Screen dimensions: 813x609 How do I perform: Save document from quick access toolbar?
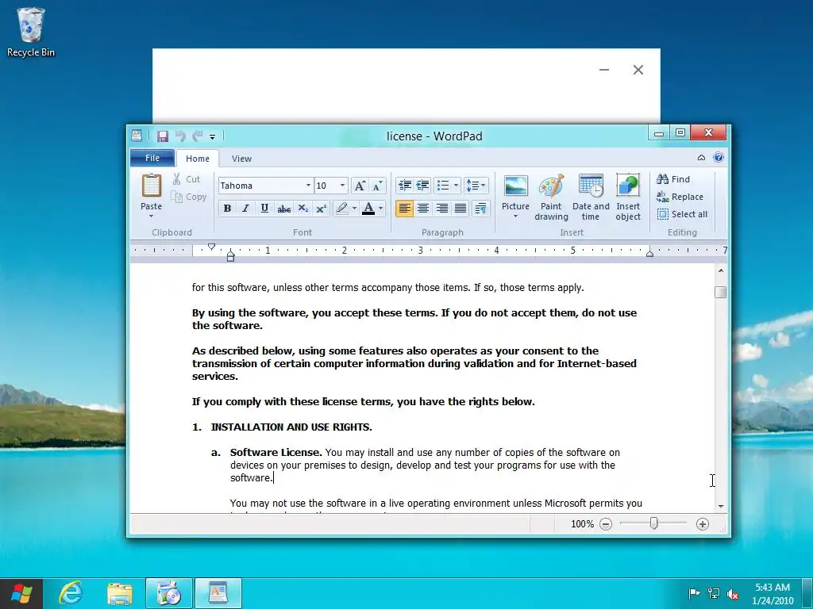coord(163,136)
